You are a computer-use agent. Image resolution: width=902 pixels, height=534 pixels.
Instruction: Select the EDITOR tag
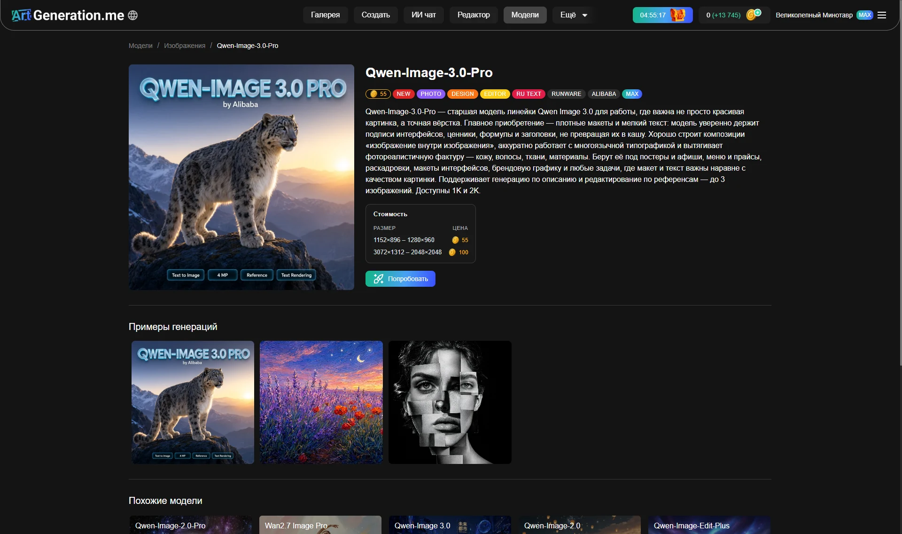[495, 94]
